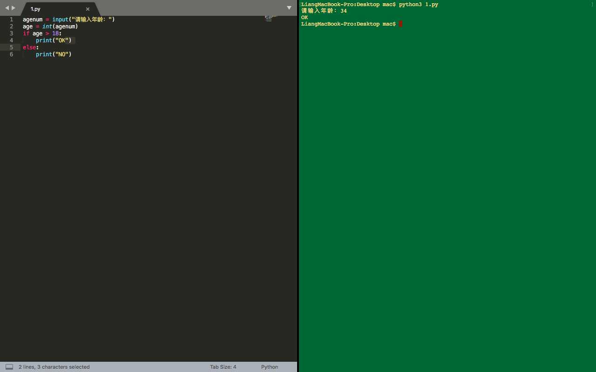596x372 pixels.
Task: Toggle the side bar panel switcher icon
Action: [x=9, y=367]
